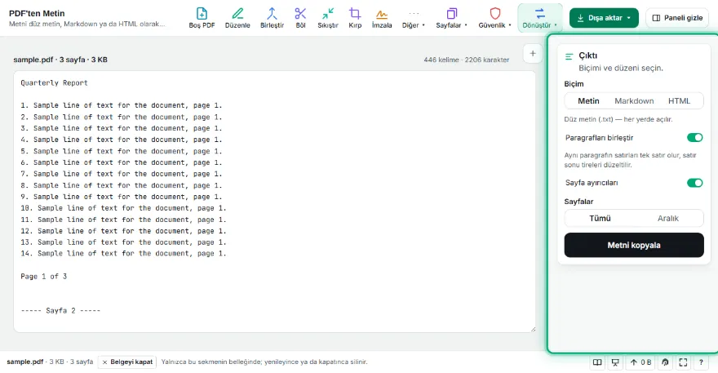Open the Sıkıştır compress tool
The image size is (718, 373).
click(x=328, y=18)
